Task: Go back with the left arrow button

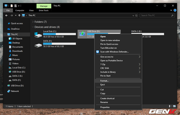Action: coord(6,15)
